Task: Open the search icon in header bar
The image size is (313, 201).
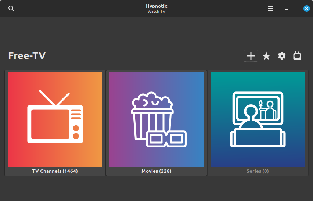Action: click(x=11, y=8)
